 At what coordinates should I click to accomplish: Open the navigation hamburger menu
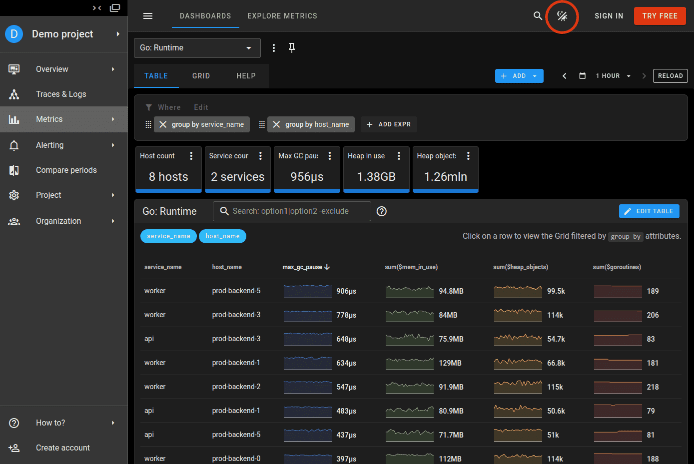click(148, 16)
